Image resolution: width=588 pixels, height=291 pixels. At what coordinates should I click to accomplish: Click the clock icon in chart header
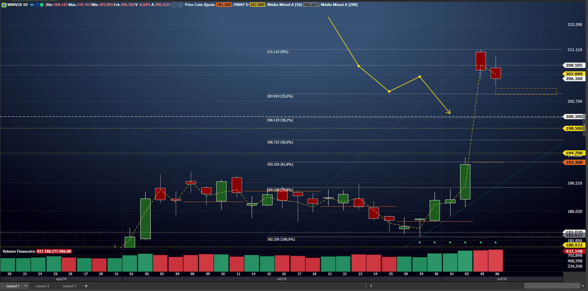[x=37, y=5]
